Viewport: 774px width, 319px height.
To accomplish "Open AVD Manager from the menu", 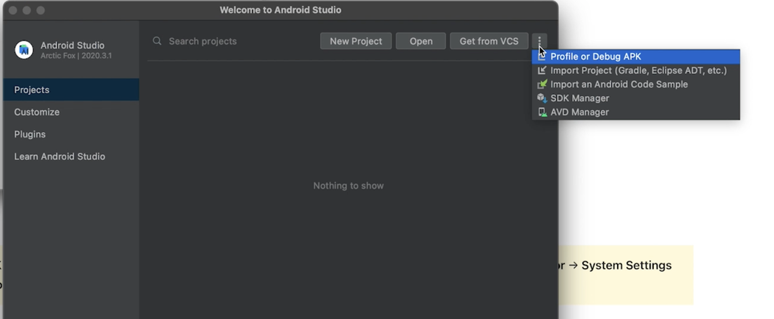I will (635, 112).
